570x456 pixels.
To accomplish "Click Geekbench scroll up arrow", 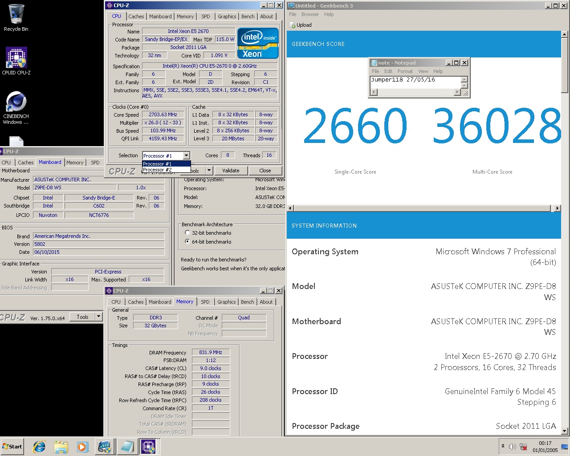I will tap(565, 34).
